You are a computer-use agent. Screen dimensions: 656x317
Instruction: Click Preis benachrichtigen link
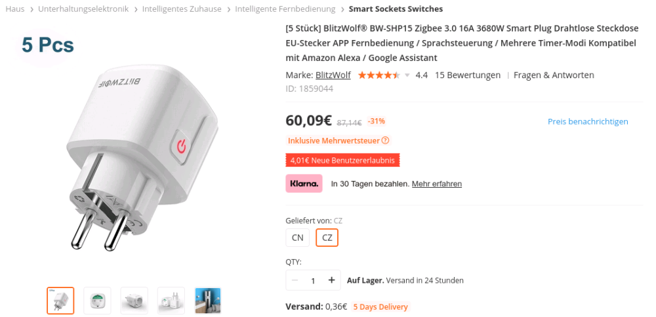pyautogui.click(x=588, y=121)
